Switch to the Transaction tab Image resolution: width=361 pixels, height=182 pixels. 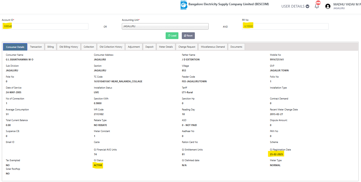tap(36, 47)
